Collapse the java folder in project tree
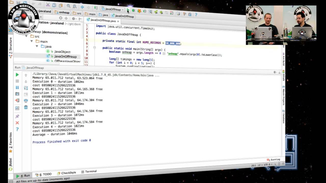The width and height of the screenshot is (326, 183). [37, 46]
